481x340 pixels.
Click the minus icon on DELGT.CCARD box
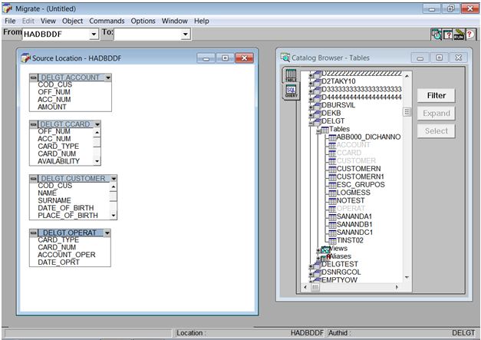pos(34,124)
